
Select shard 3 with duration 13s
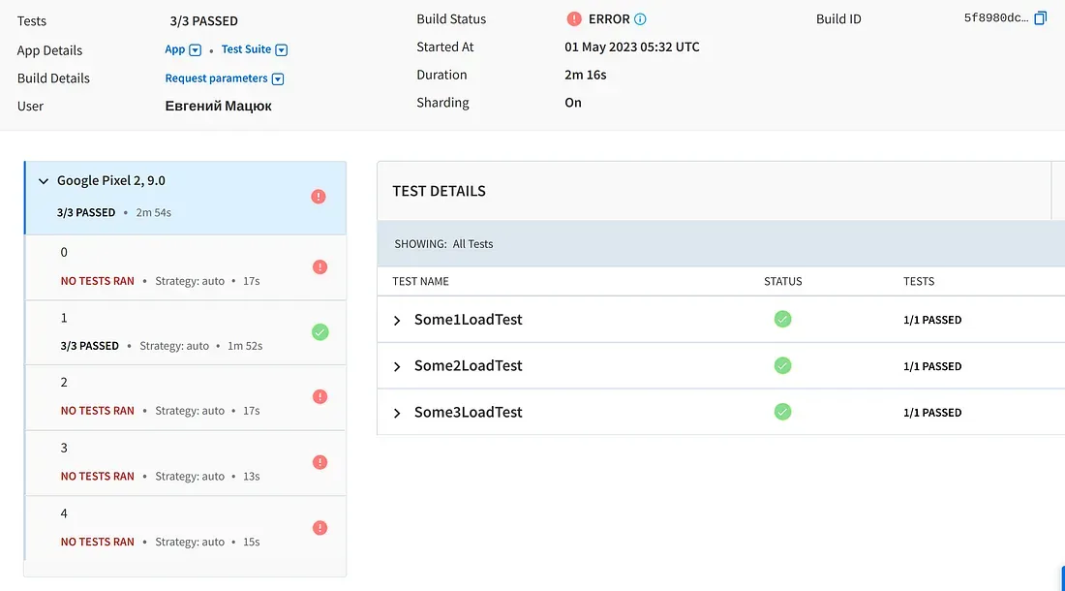coord(186,463)
